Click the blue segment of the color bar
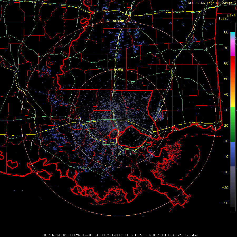 tap(233, 154)
